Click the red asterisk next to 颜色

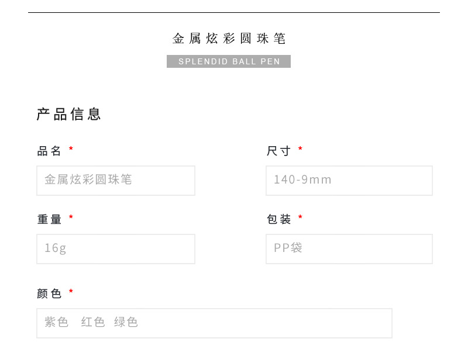pyautogui.click(x=71, y=291)
